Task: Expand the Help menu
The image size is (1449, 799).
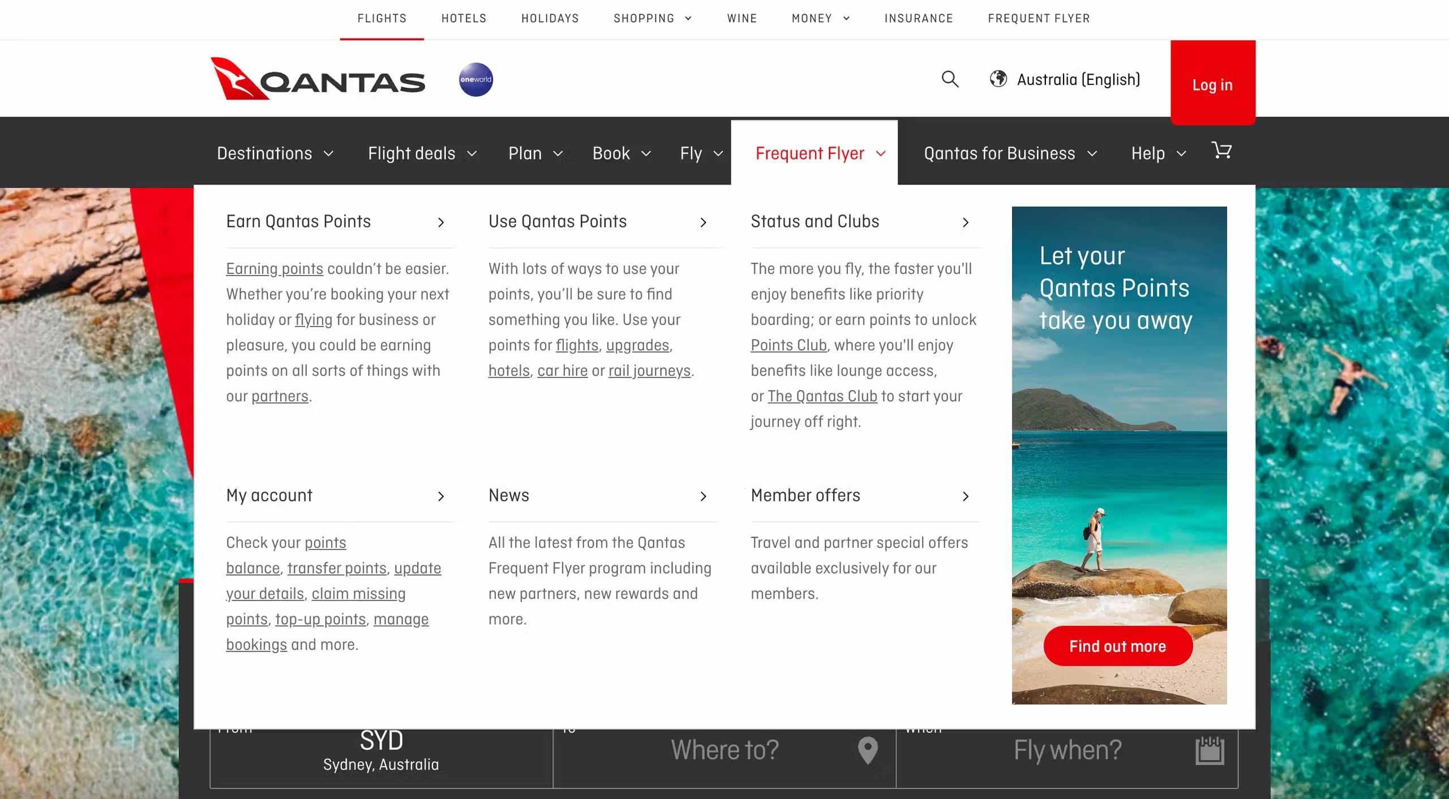Action: coord(1158,153)
